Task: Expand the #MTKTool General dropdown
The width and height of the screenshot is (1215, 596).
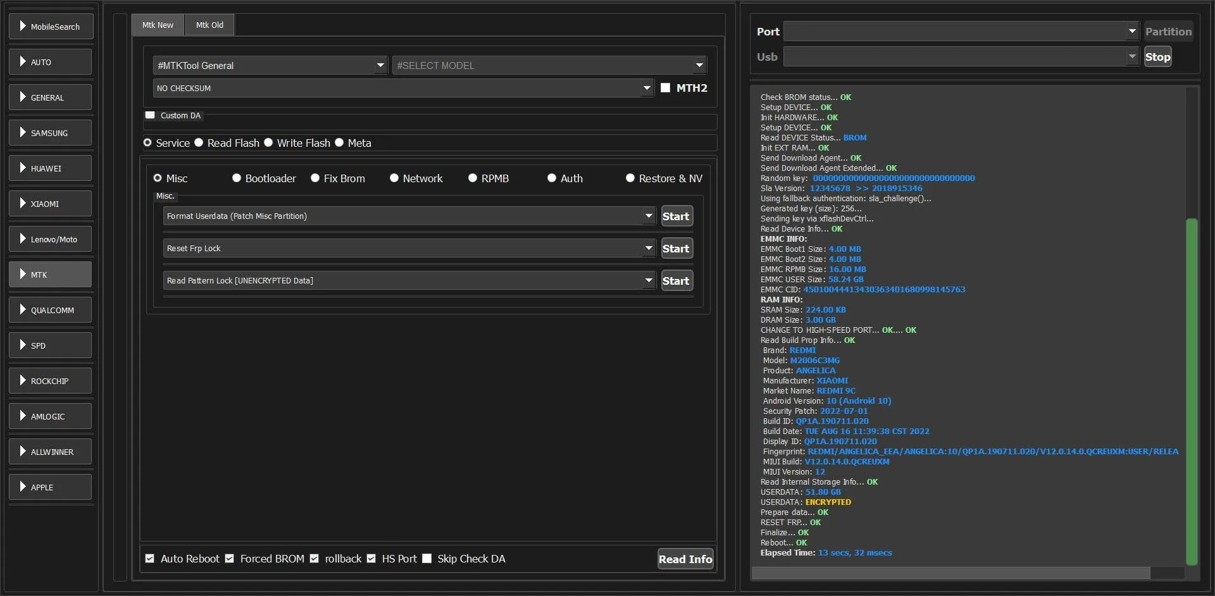Action: (270, 65)
